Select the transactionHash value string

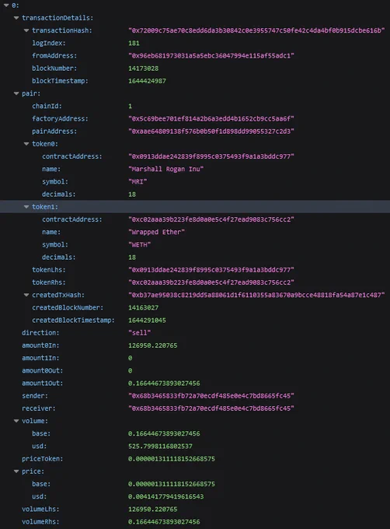pyautogui.click(x=256, y=30)
